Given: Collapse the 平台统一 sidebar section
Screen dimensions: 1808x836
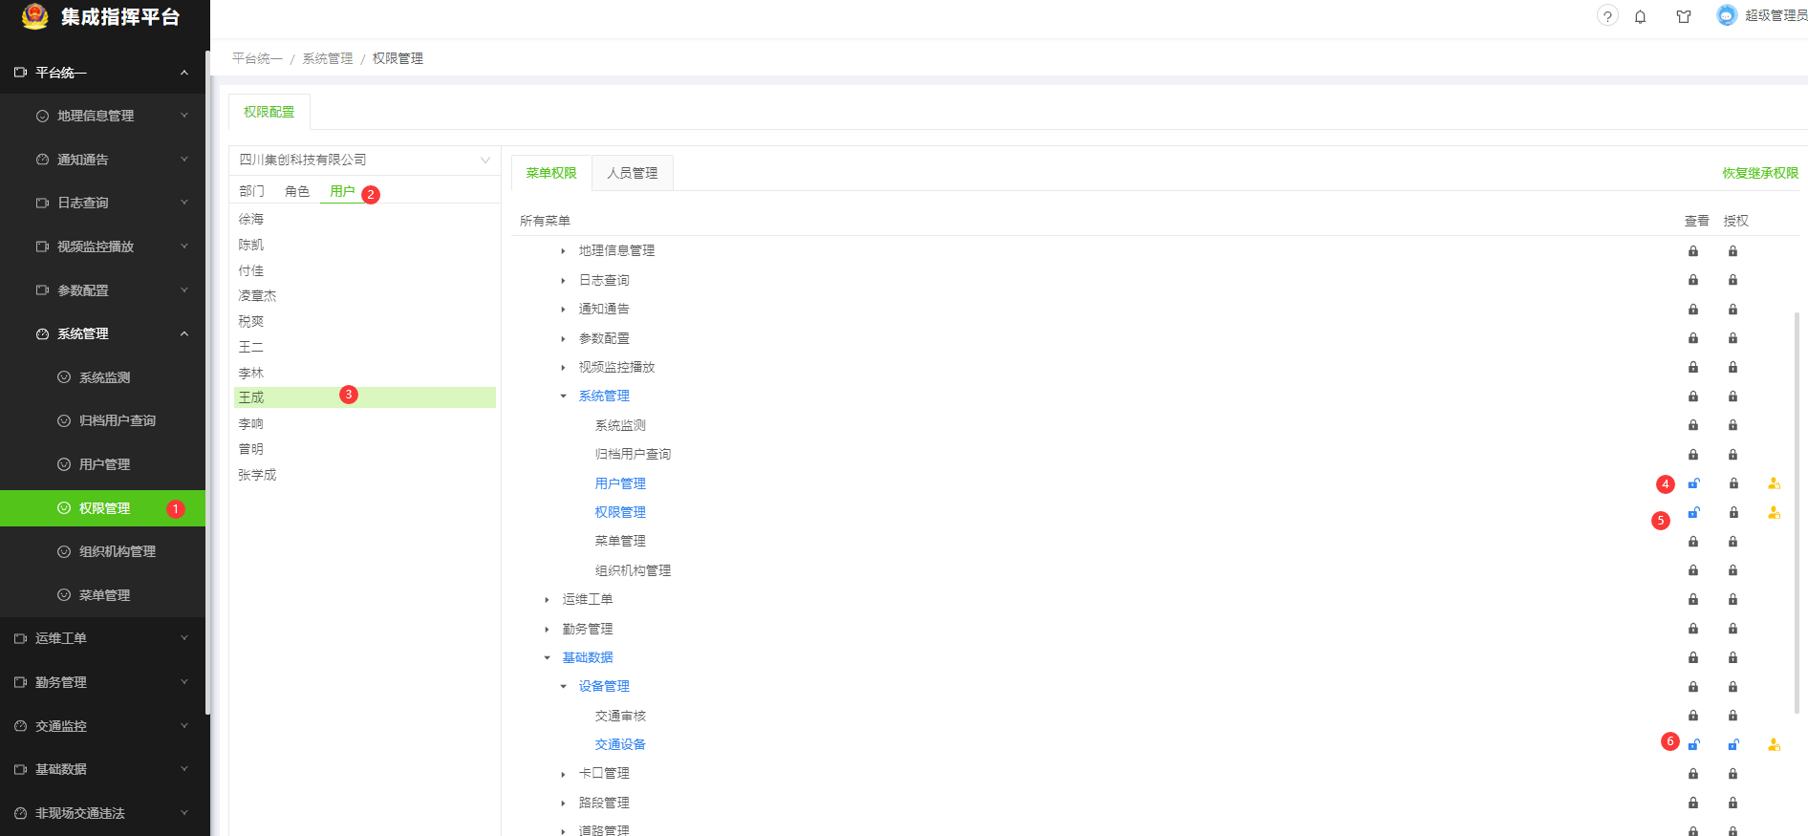Looking at the screenshot, I should 183,73.
